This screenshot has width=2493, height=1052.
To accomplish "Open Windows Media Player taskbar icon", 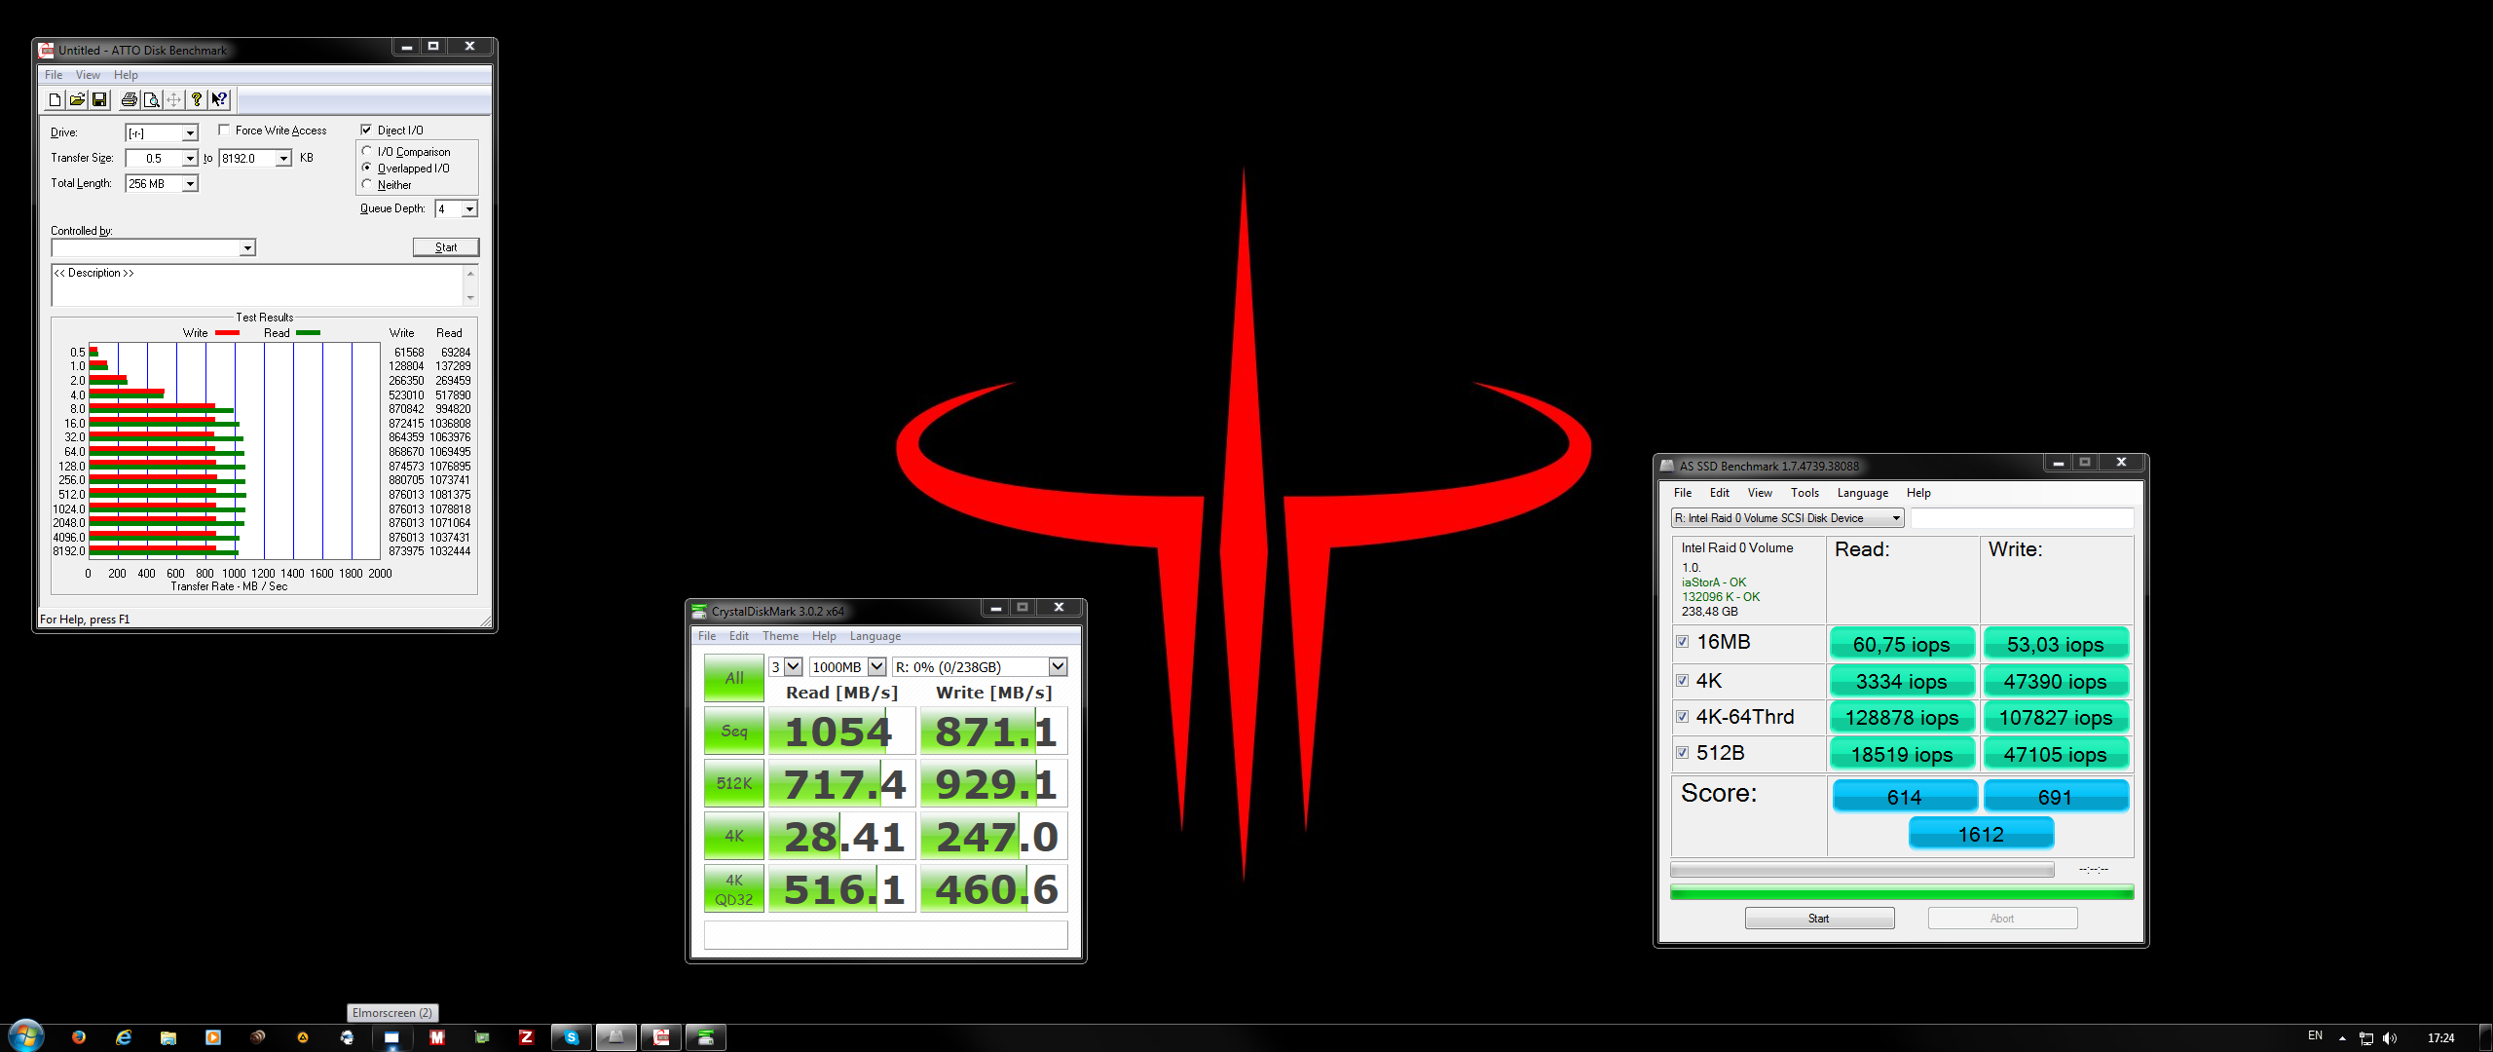I will (x=213, y=1037).
